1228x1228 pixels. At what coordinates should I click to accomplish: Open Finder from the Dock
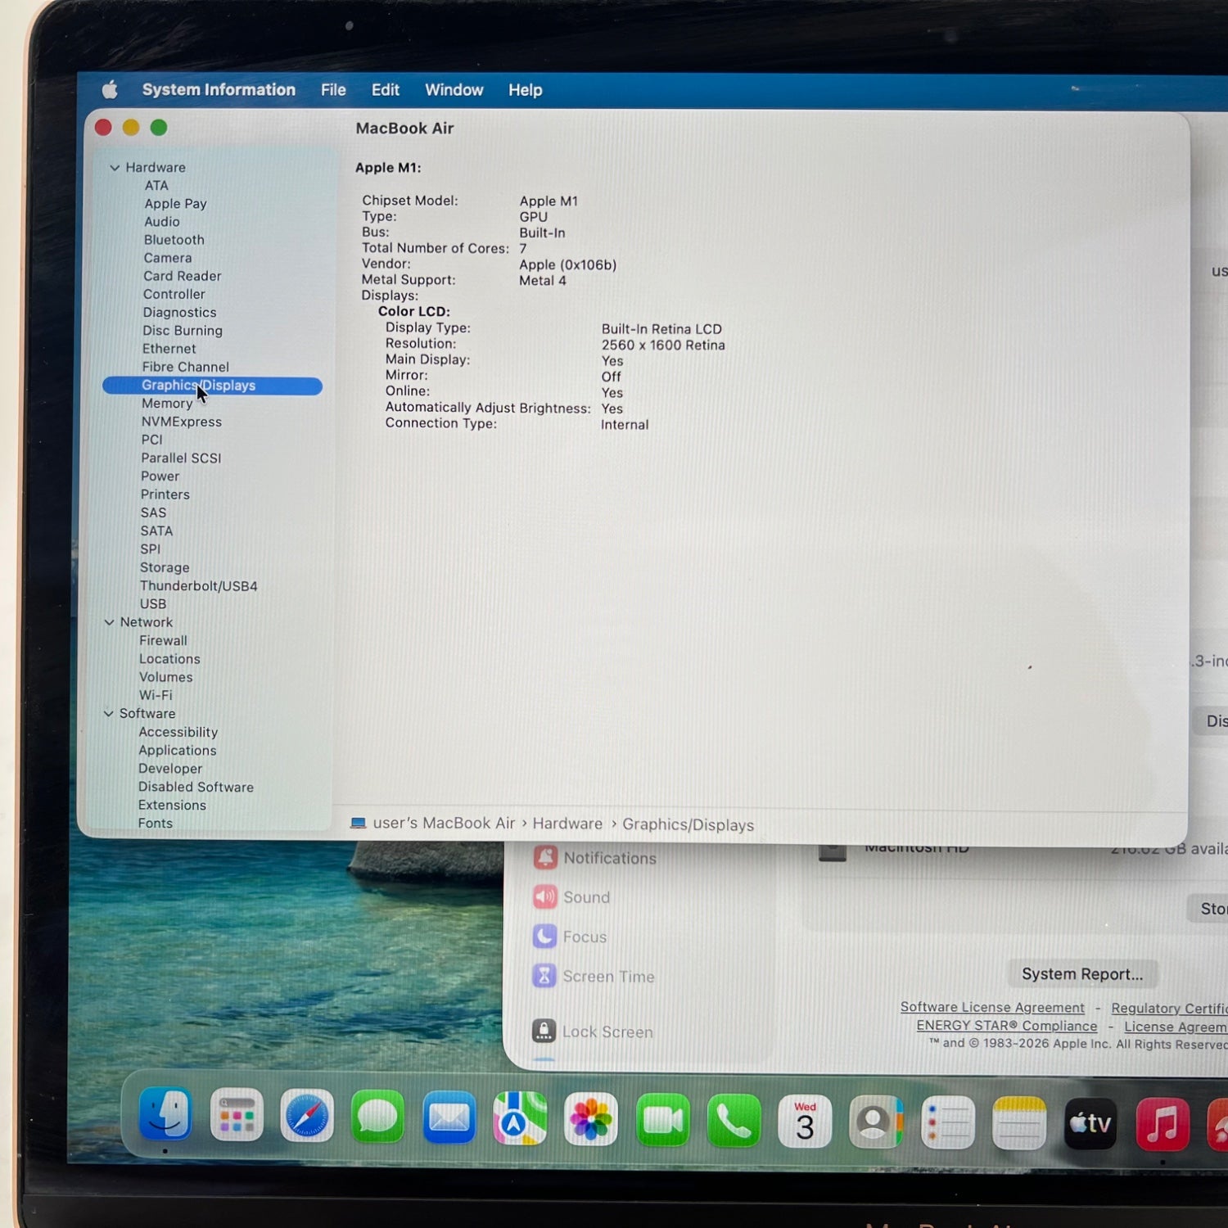click(x=165, y=1114)
